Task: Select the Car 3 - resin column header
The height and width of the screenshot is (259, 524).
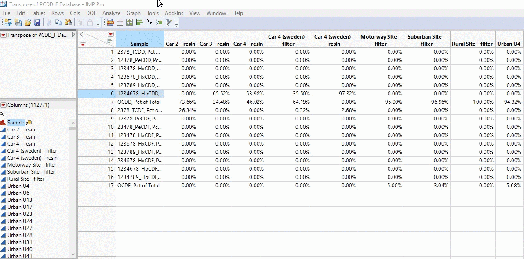Action: click(x=215, y=40)
